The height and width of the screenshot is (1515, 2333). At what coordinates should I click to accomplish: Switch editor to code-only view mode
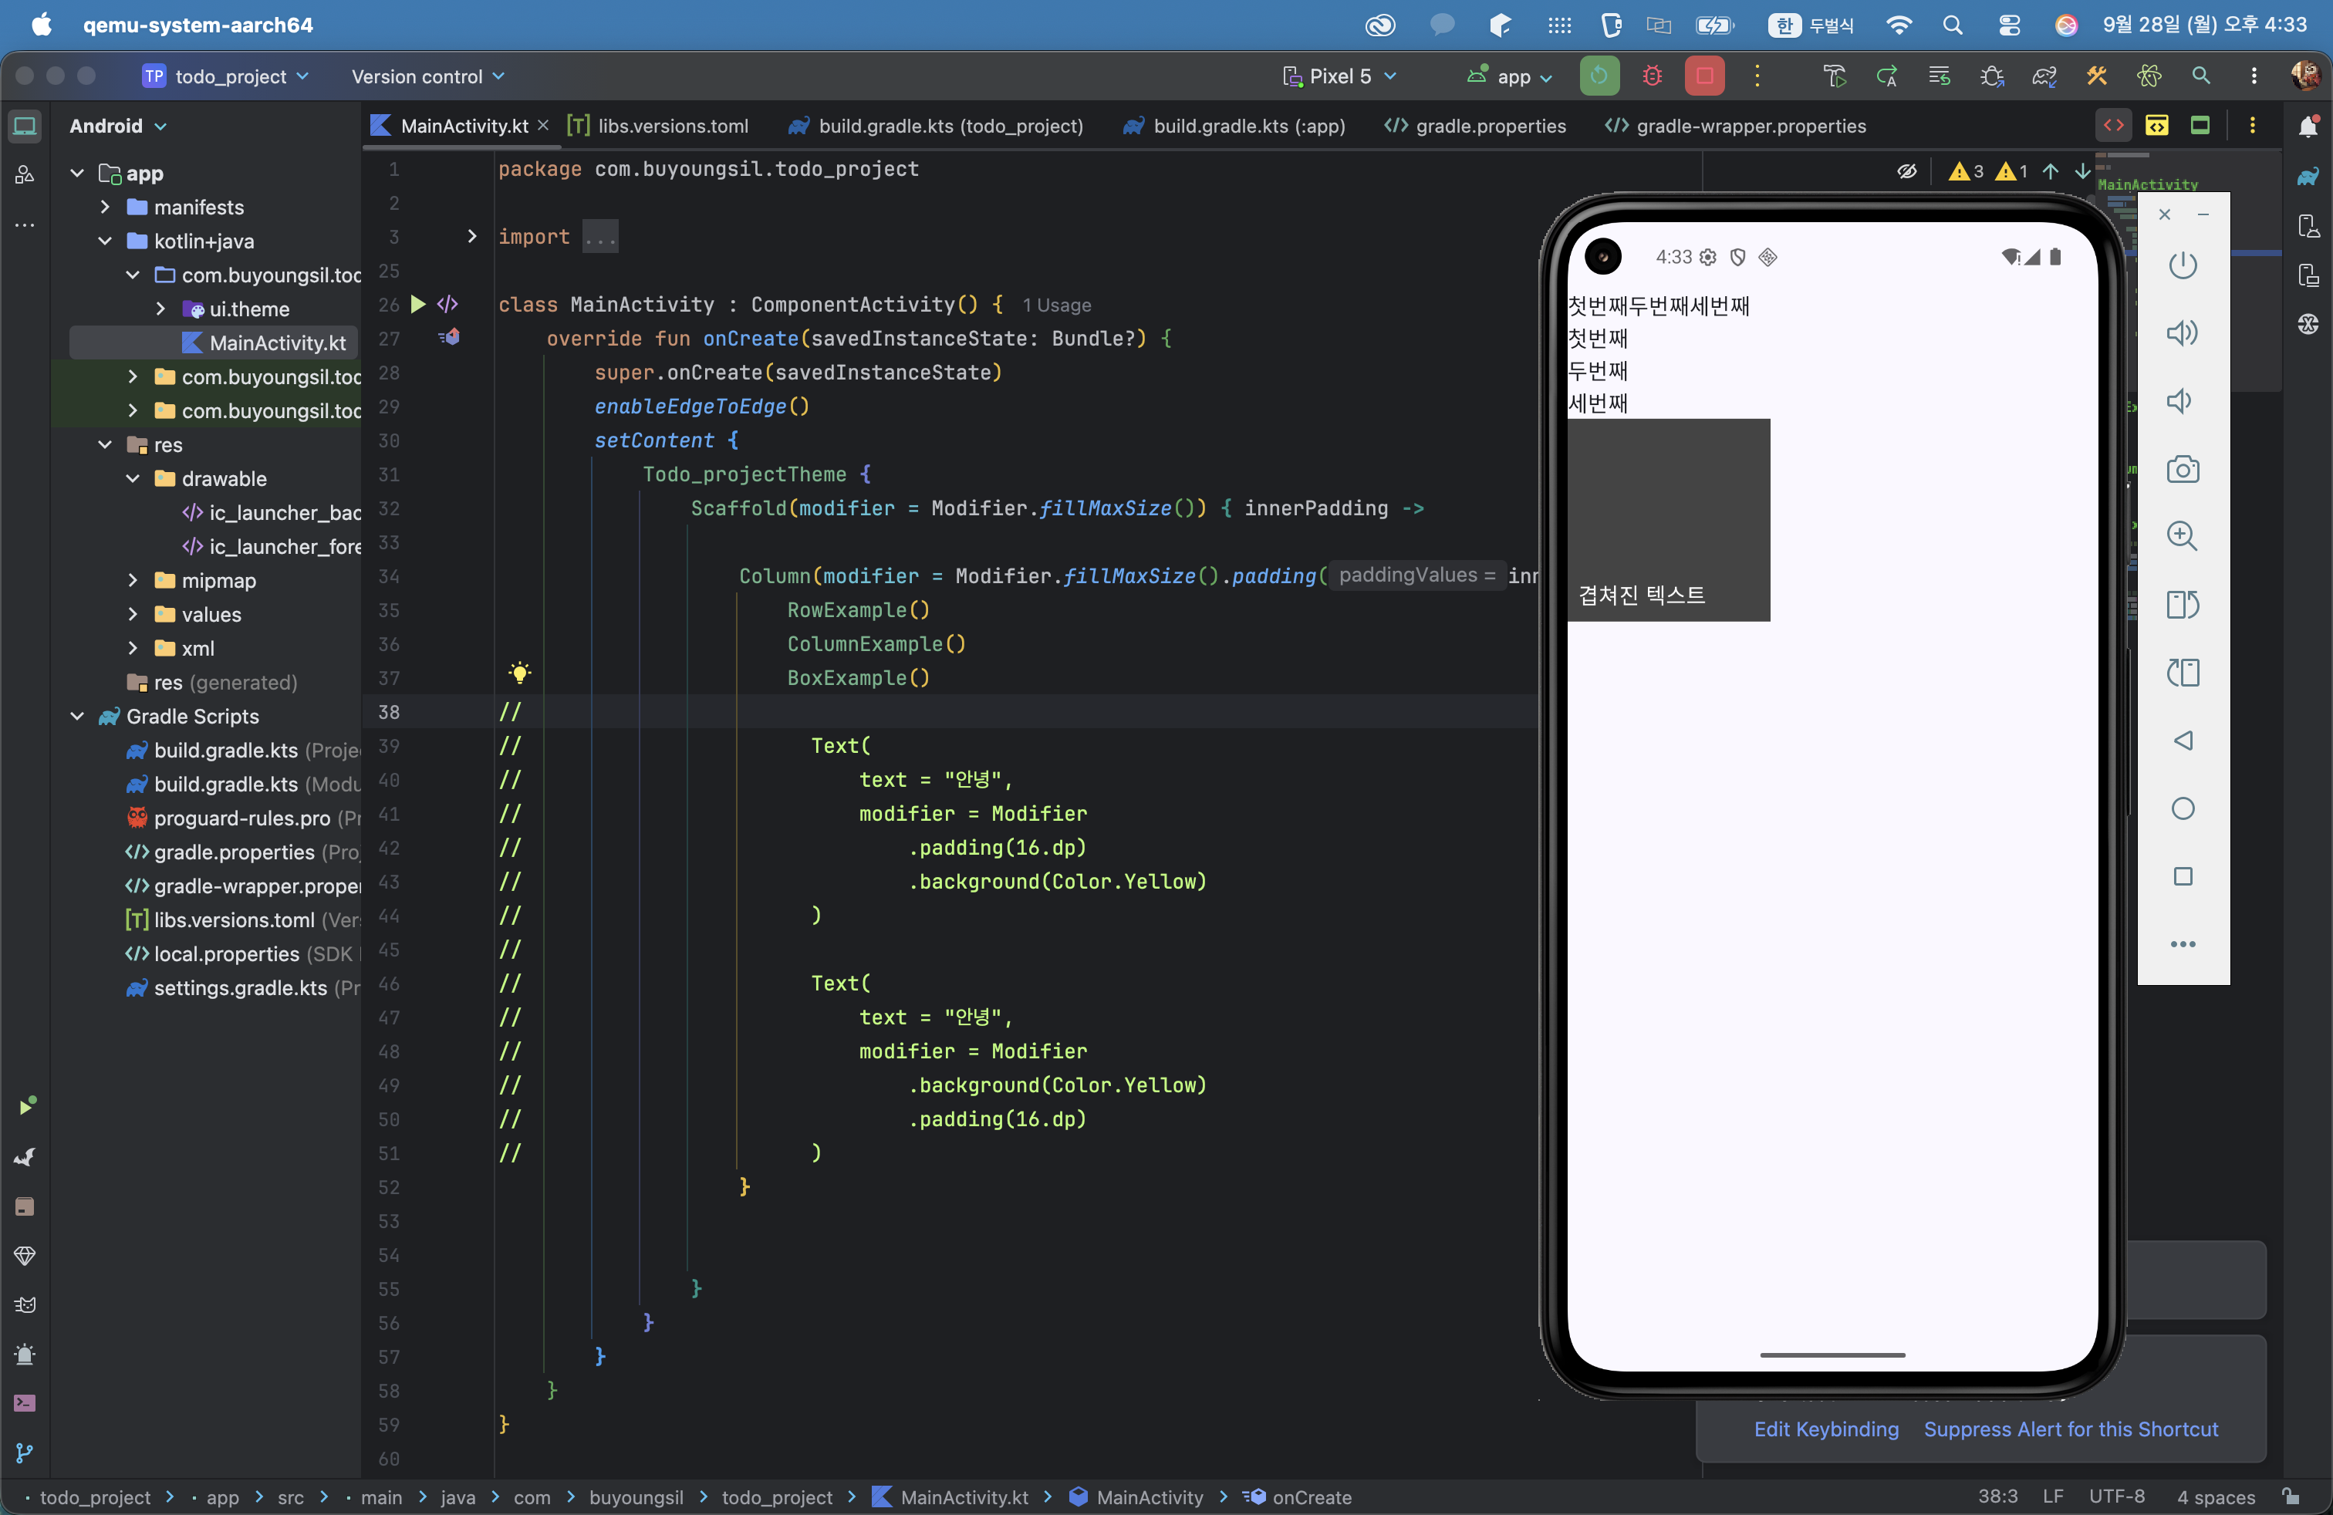(x=2113, y=126)
